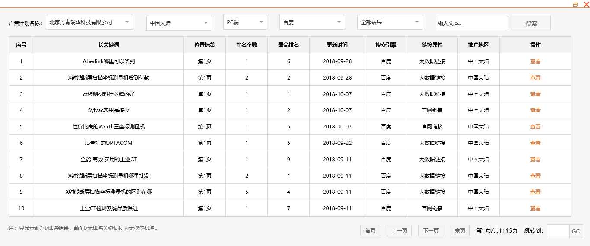Click the 下一页 next page button
The image size is (590, 246).
(431, 231)
